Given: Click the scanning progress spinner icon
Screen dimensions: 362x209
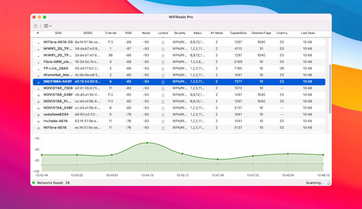Looking at the screenshot, I should (329, 183).
